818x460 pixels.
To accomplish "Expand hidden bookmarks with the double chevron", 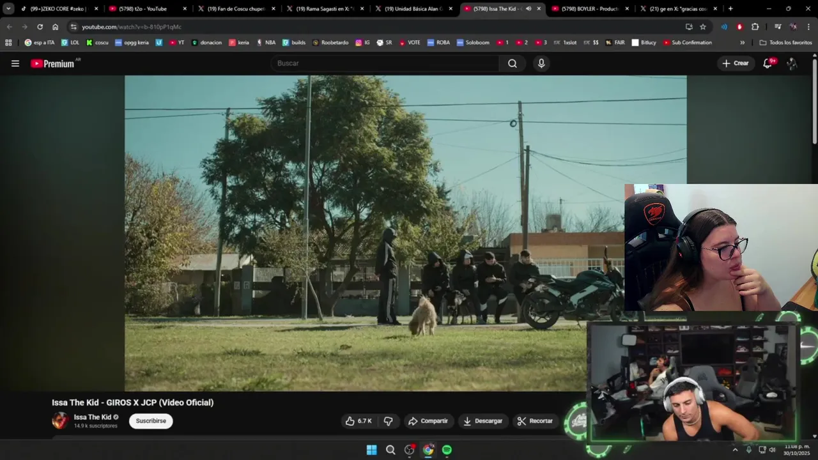I will pyautogui.click(x=742, y=43).
